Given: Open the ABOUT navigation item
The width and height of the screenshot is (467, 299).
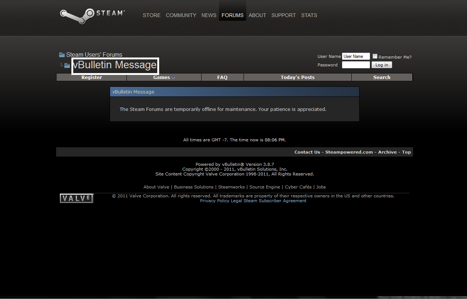Looking at the screenshot, I should tap(257, 15).
